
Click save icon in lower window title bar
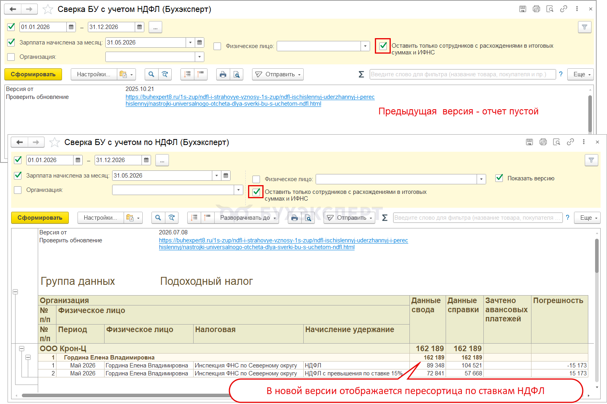tap(529, 142)
